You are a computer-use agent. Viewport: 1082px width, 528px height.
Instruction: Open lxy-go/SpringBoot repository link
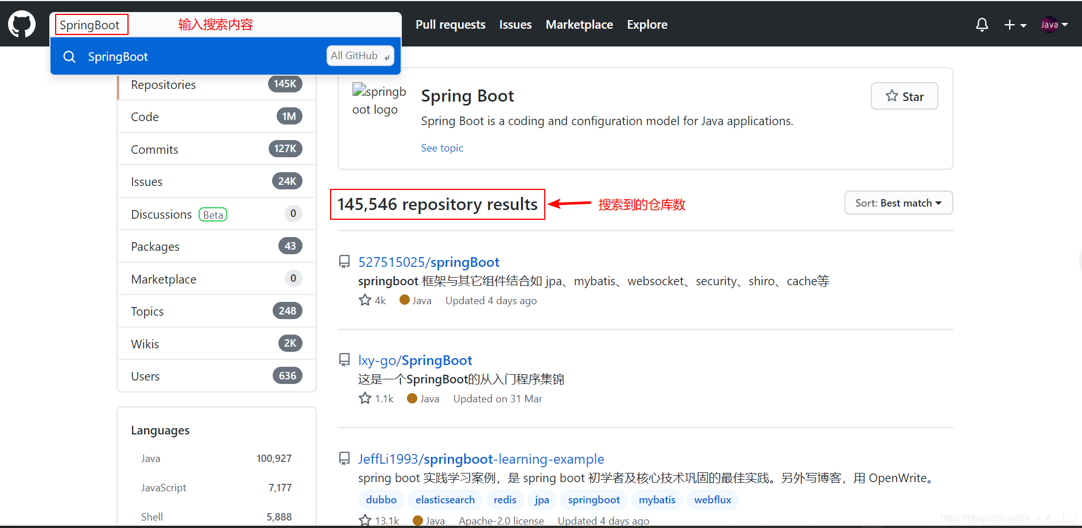(x=415, y=360)
